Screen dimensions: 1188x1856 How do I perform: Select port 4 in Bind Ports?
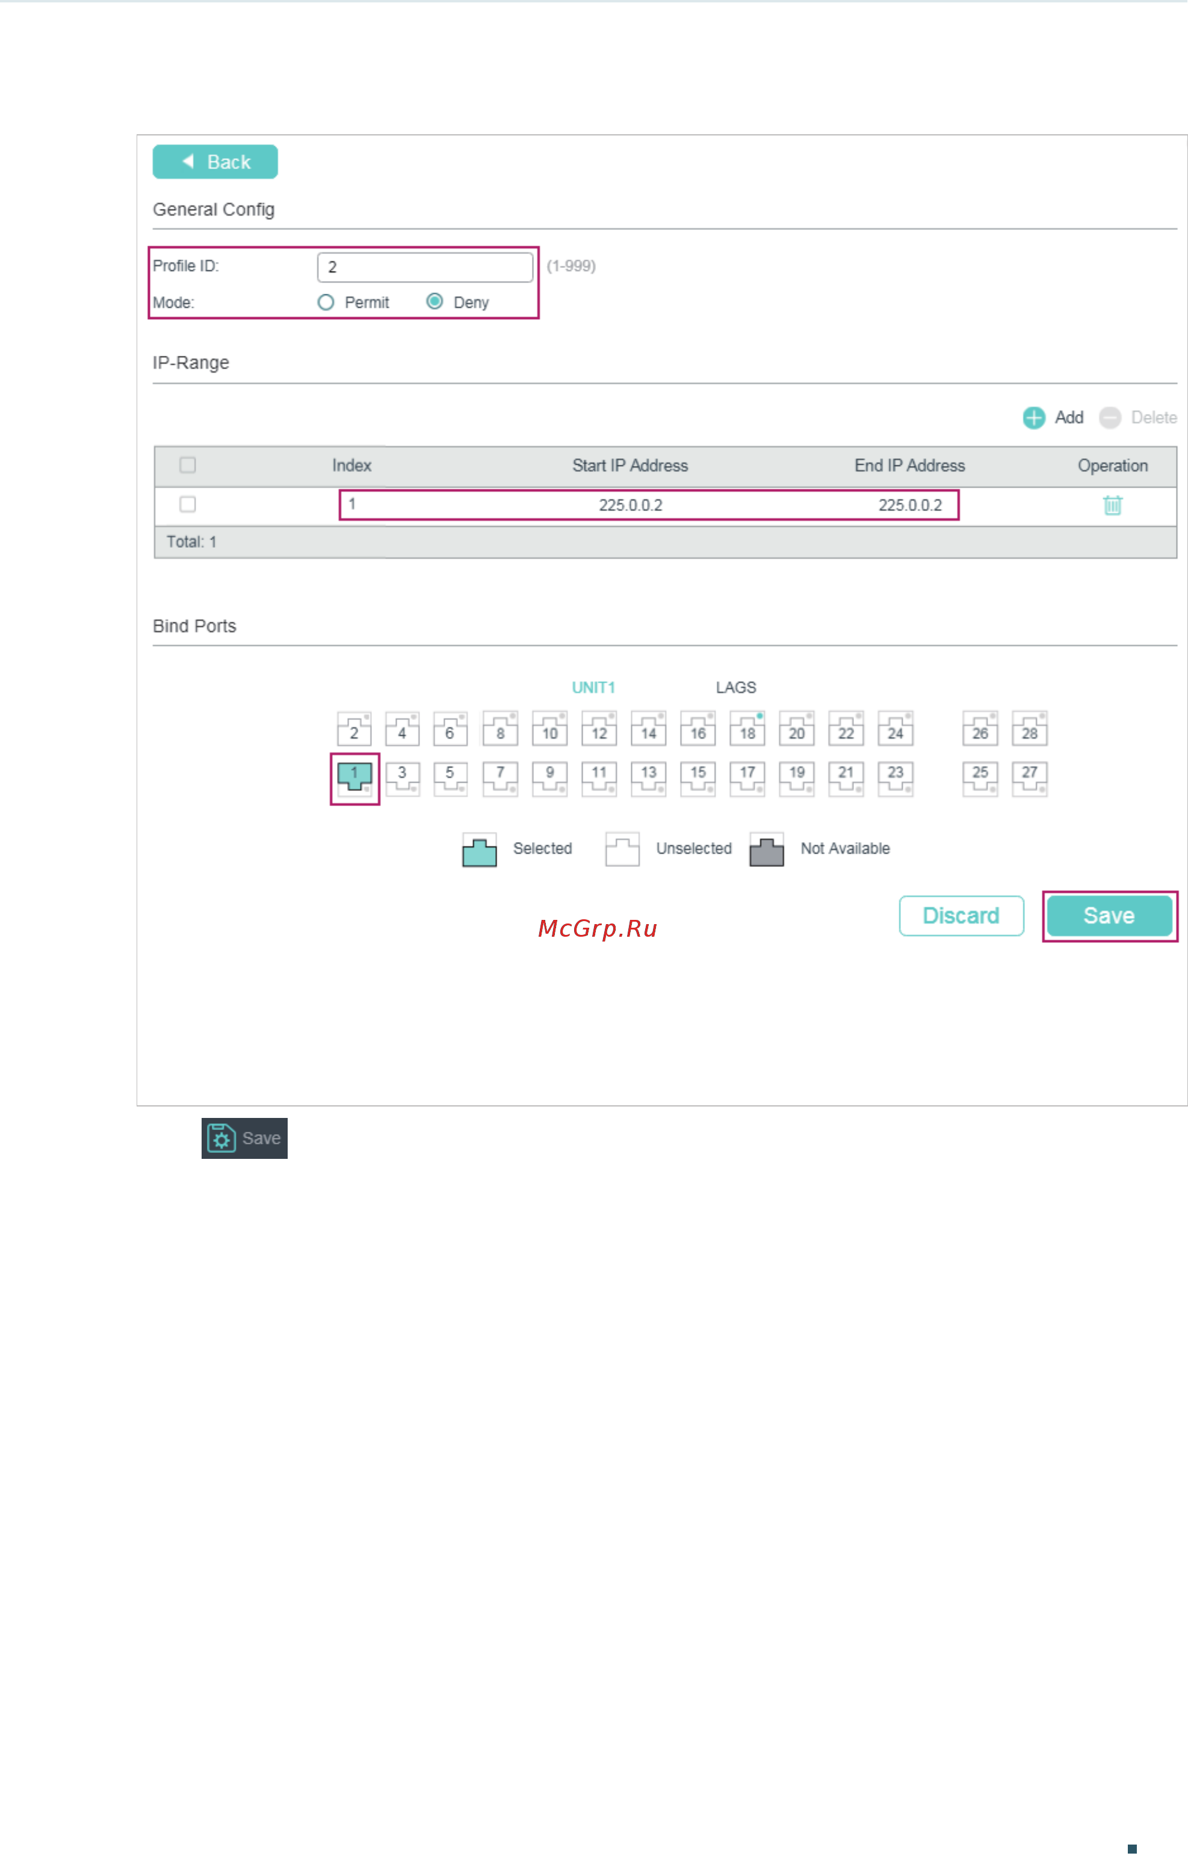403,729
